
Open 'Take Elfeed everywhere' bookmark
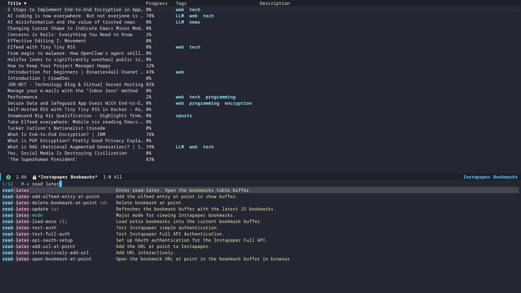tap(75, 122)
